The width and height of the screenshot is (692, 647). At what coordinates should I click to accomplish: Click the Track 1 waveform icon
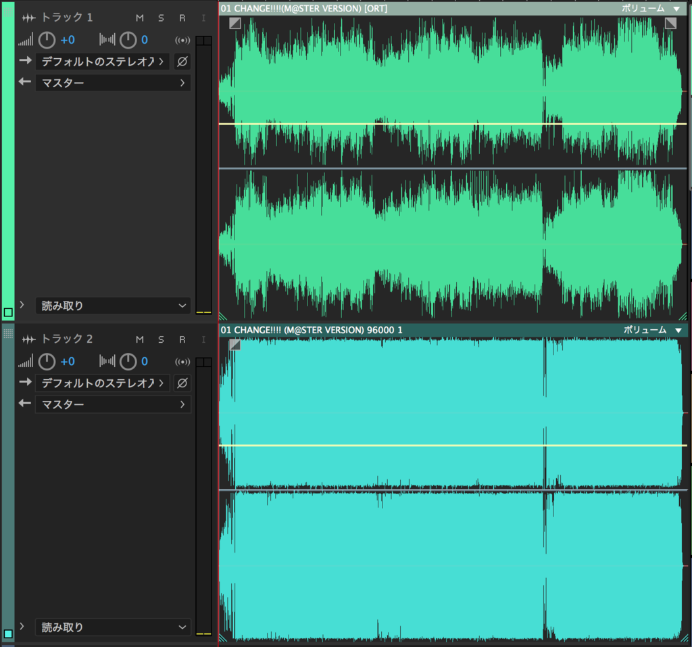point(28,18)
